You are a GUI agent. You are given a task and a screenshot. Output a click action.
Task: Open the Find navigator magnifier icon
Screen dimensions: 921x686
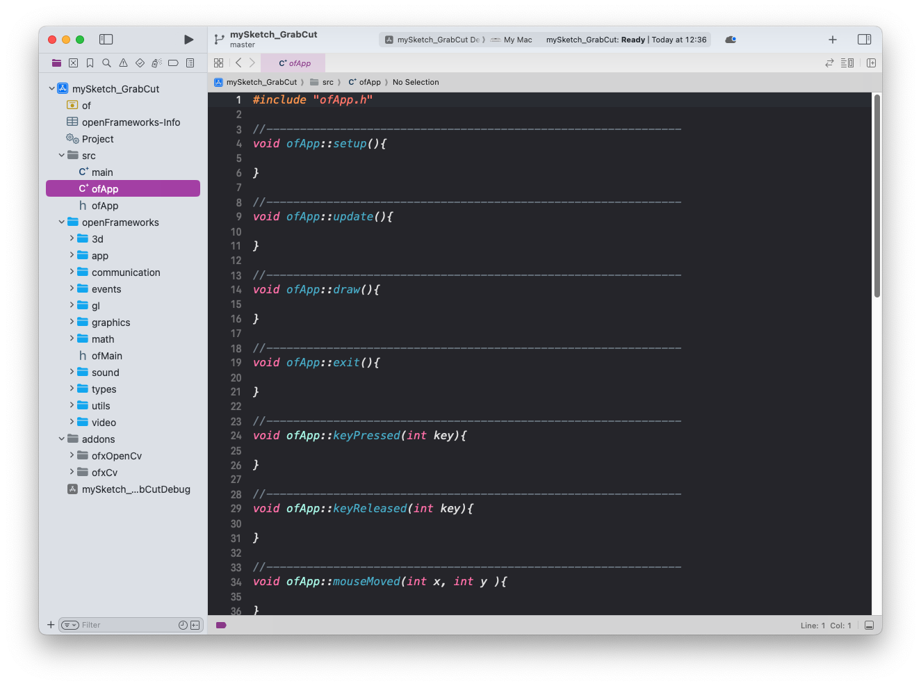(x=106, y=63)
